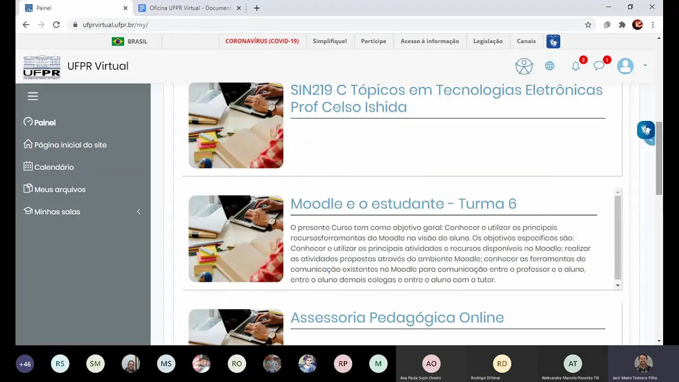This screenshot has height=382, width=679.
Task: Toggle the hamburger sidebar menu
Action: tap(33, 96)
